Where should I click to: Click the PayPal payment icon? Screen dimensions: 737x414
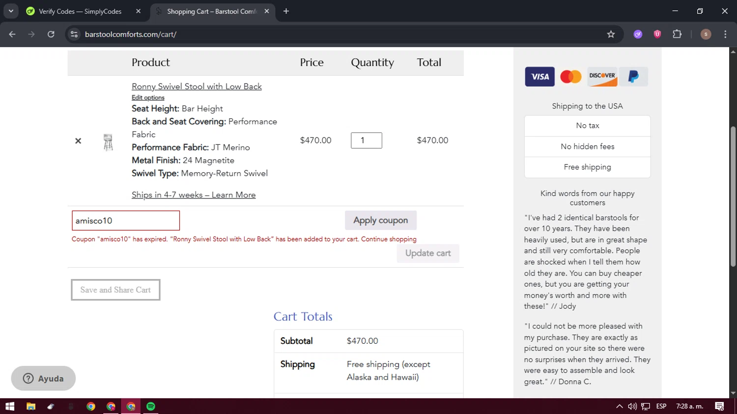point(633,77)
